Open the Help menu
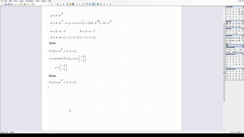Image resolution: width=244 pixels, height=137 pixels. coord(50,1)
